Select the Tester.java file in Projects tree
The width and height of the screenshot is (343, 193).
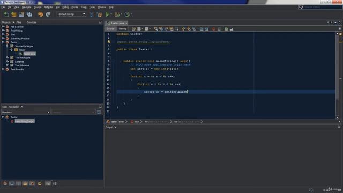pyautogui.click(x=29, y=54)
